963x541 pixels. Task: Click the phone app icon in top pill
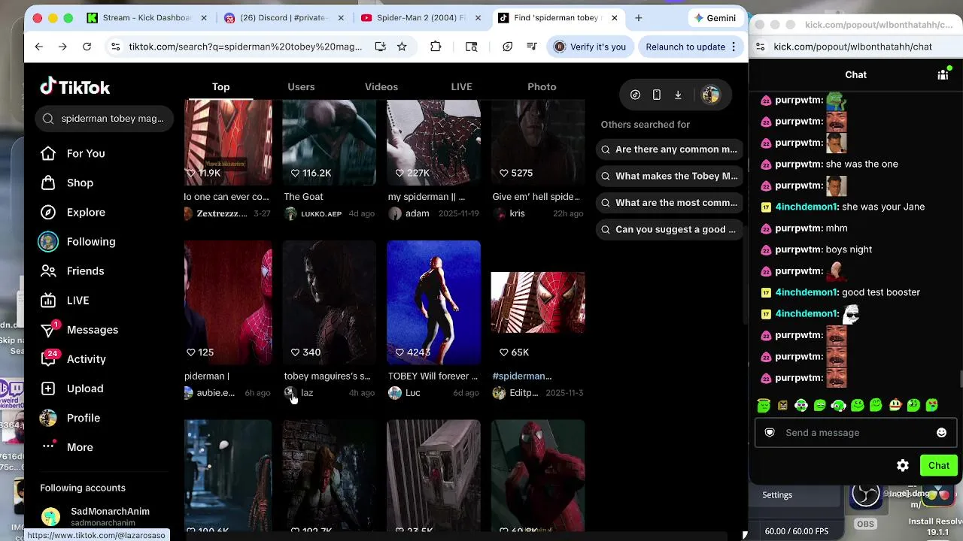pos(657,95)
